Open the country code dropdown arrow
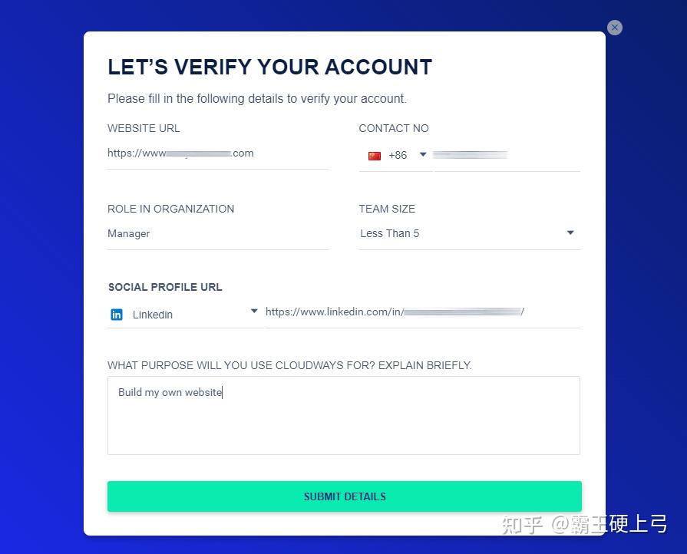The width and height of the screenshot is (687, 554). (x=423, y=155)
